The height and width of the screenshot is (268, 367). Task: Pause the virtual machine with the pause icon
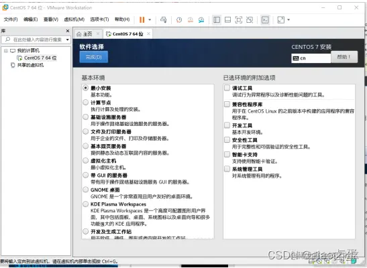click(142, 20)
